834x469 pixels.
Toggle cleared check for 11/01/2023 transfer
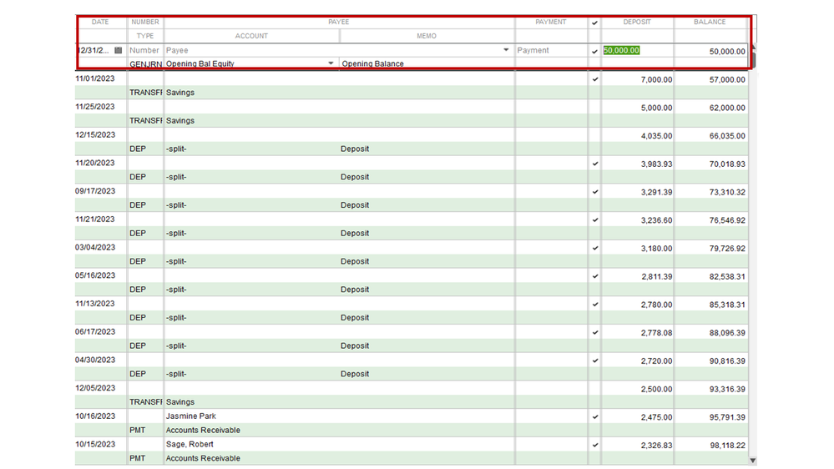(x=594, y=79)
